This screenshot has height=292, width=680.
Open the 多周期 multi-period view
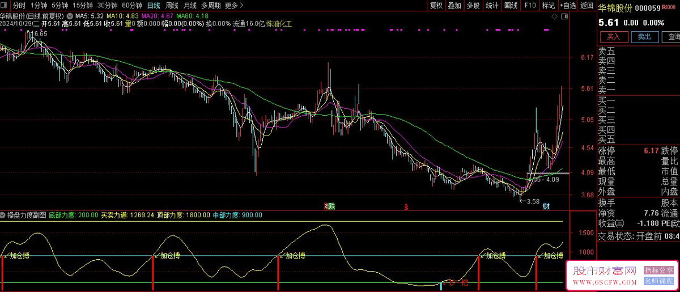211,5
